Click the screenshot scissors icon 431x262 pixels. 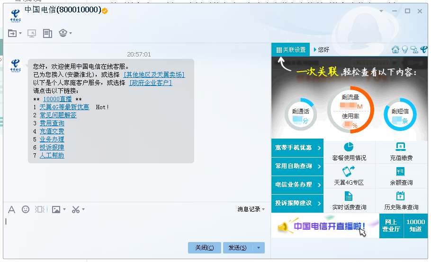pyautogui.click(x=76, y=210)
